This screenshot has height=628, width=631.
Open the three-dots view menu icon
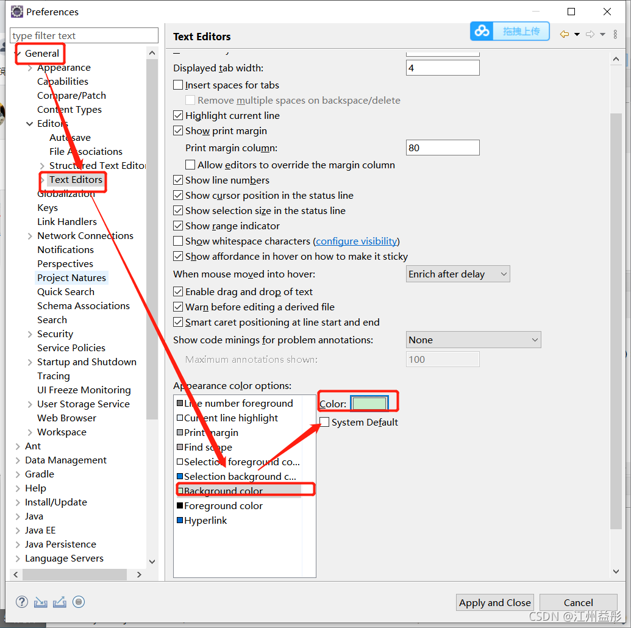click(x=615, y=34)
